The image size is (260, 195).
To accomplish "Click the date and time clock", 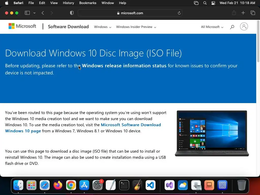I will point(237,3).
